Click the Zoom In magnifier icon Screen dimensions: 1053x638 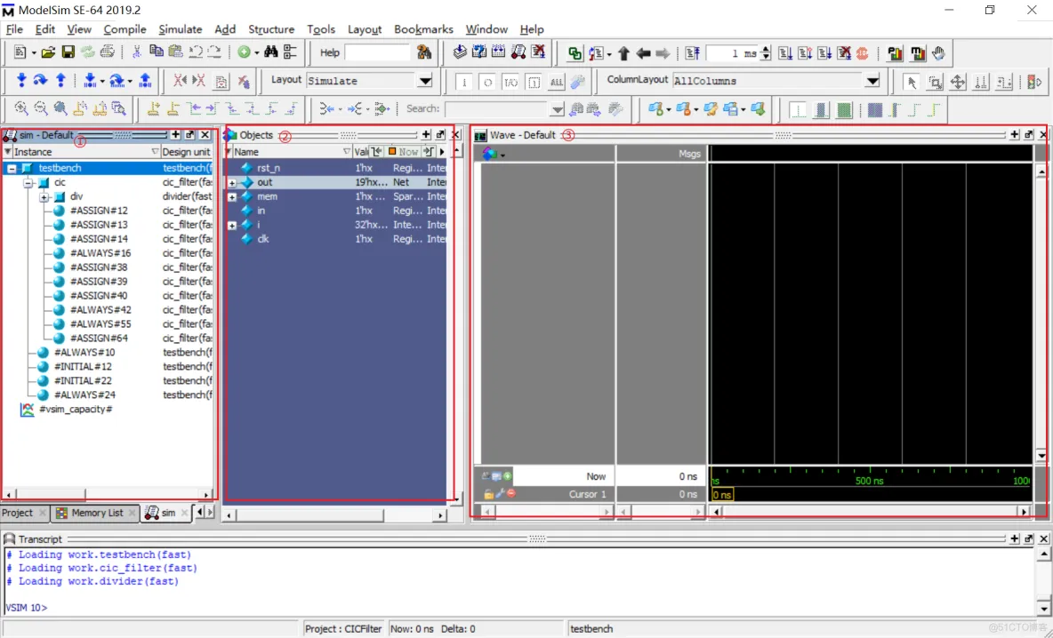coord(21,108)
